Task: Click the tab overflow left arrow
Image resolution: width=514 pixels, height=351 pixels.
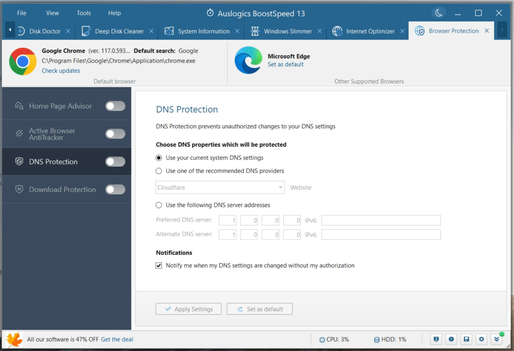Action: 10,31
